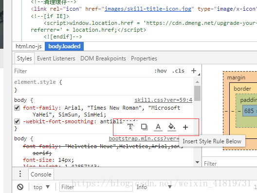Switch to the Styles tab
This screenshot has width=257, height=193.
[24, 58]
